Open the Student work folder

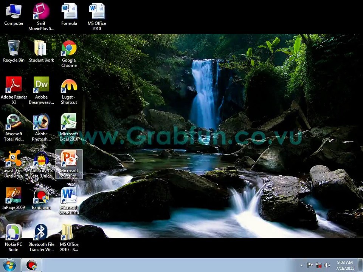pos(41,51)
